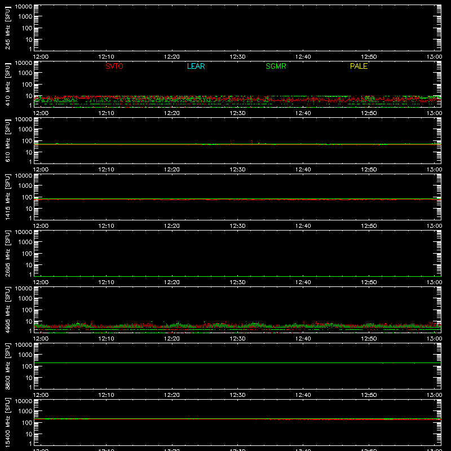This screenshot has width=451, height=451.
Task: Click the 10000 tick on the 245 MHz axis
Action: [x=24, y=7]
